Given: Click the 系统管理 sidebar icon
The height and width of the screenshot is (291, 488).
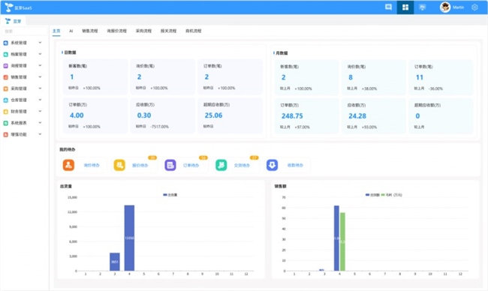Looking at the screenshot, I should pos(5,43).
